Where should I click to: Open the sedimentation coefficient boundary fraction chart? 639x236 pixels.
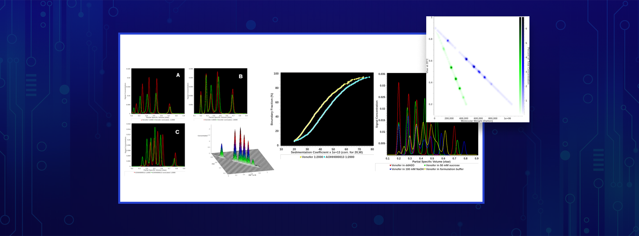click(327, 109)
